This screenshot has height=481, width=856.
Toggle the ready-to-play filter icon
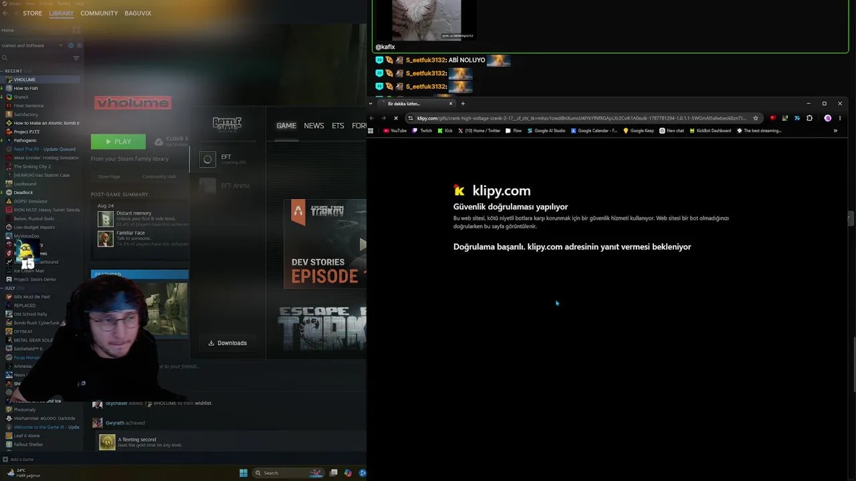pos(79,45)
